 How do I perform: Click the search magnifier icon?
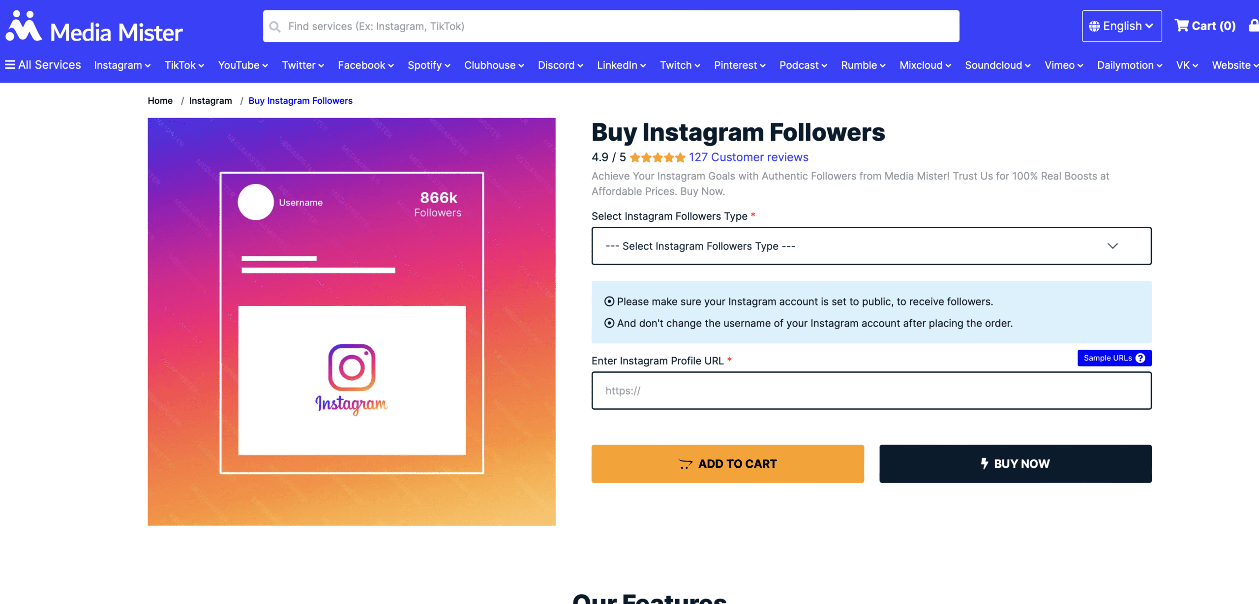coord(275,26)
